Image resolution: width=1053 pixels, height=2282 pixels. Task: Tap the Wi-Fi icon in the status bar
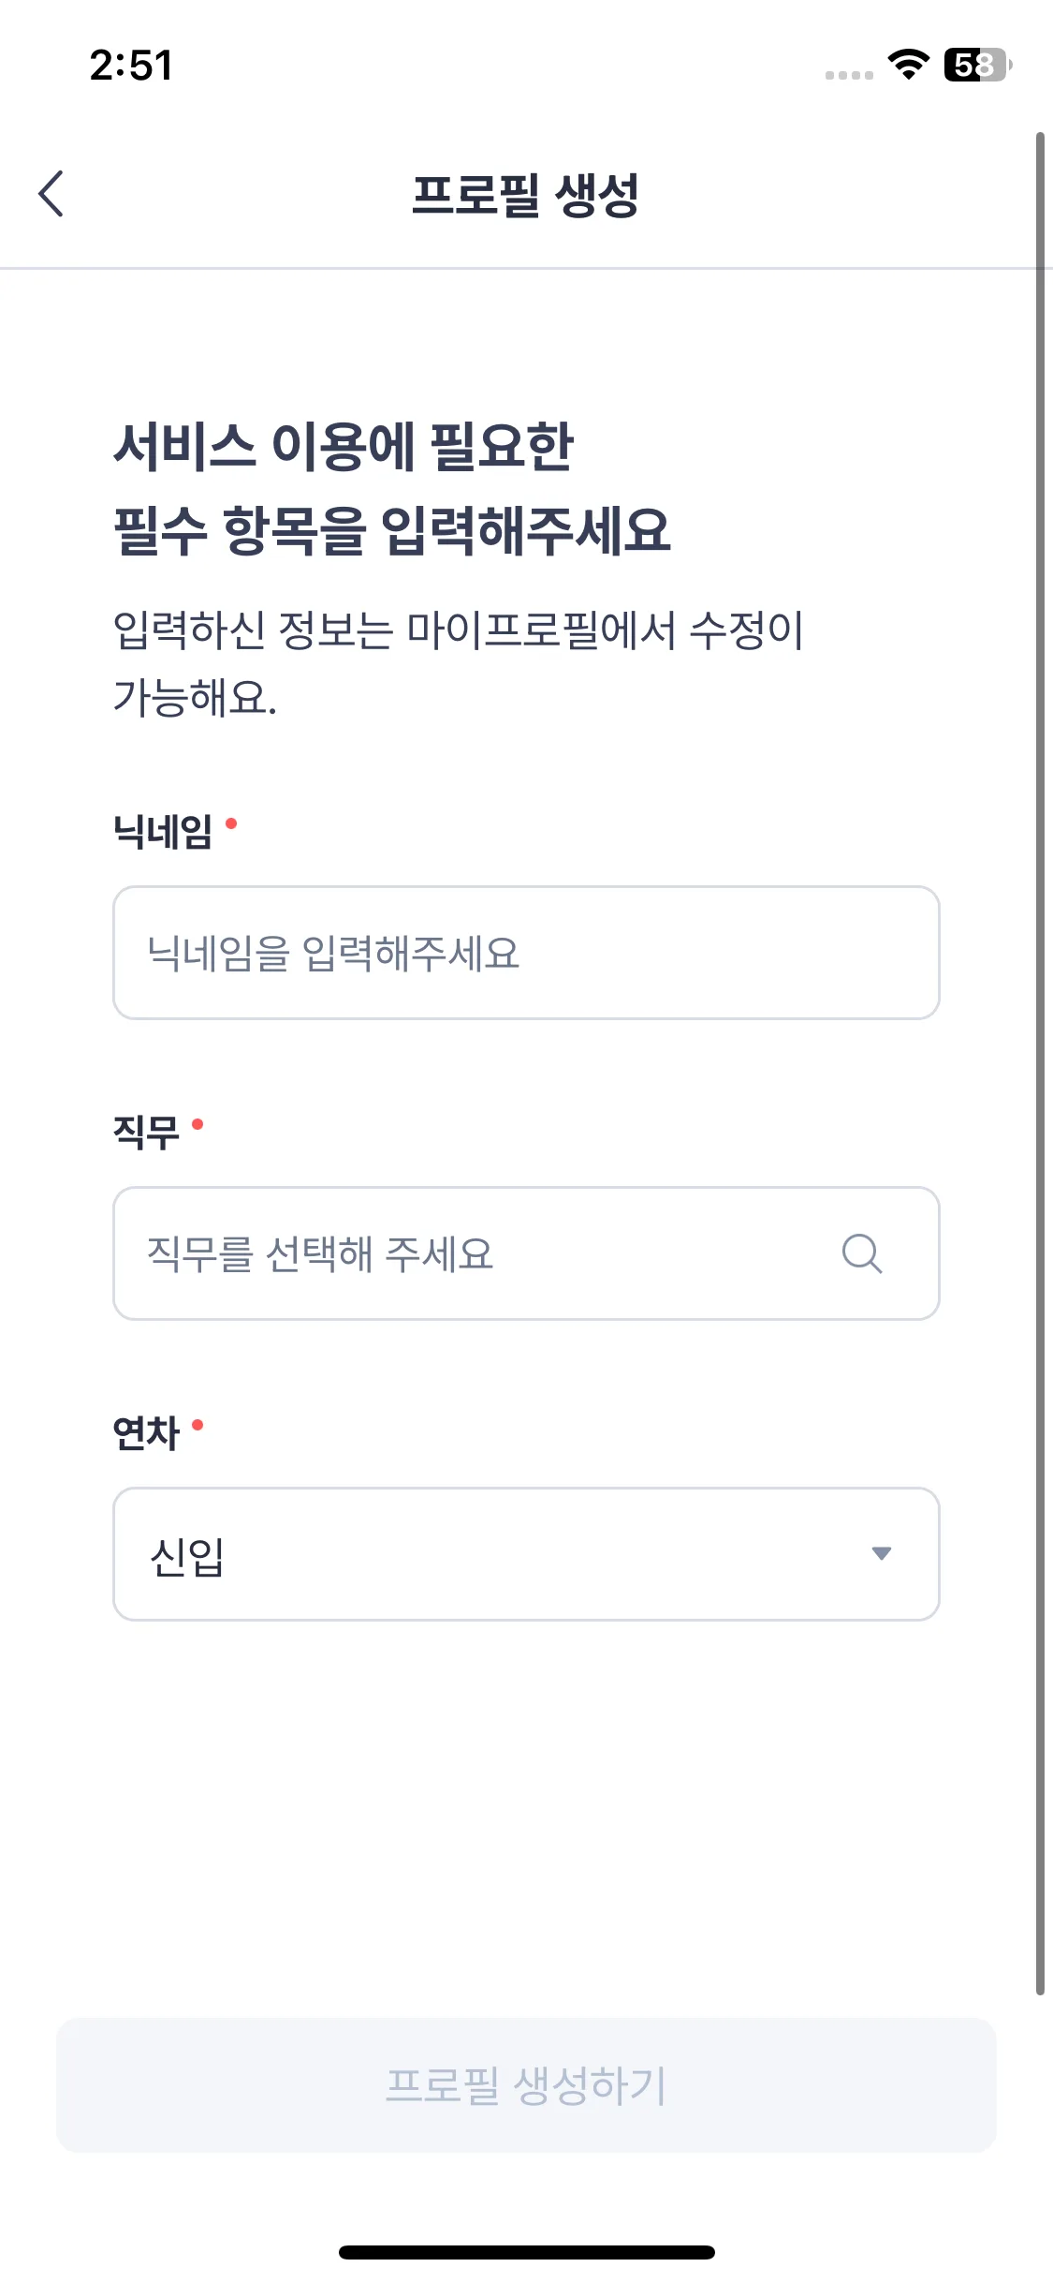pos(908,65)
